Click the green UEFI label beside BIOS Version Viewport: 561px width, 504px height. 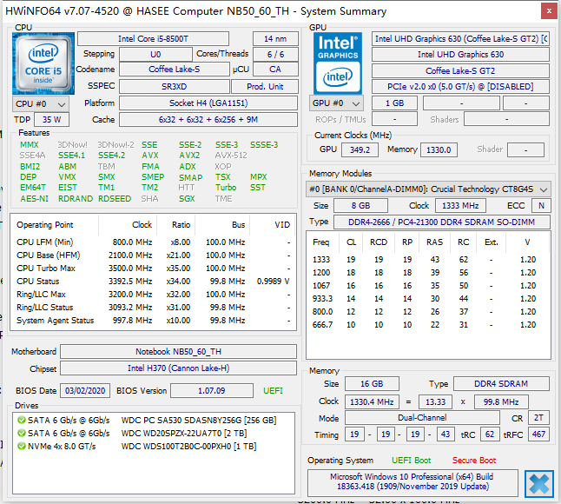pos(273,391)
